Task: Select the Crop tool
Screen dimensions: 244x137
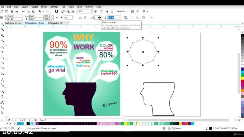Action: pyautogui.click(x=2, y=36)
